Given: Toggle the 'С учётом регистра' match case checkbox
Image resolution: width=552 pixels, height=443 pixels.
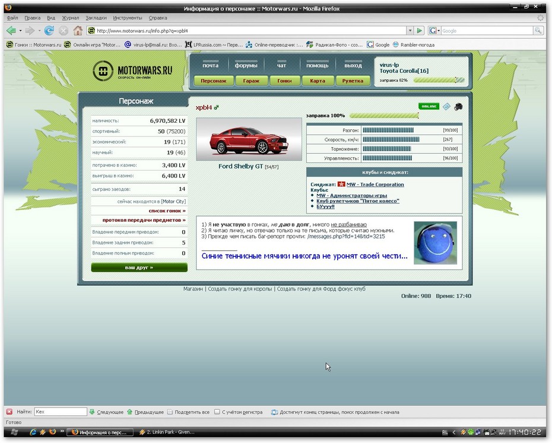Looking at the screenshot, I should tap(217, 412).
